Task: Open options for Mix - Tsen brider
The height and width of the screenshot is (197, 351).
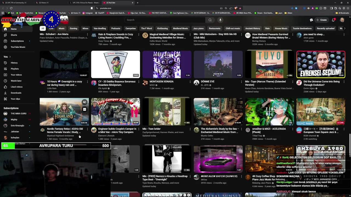Action: tap(190, 129)
